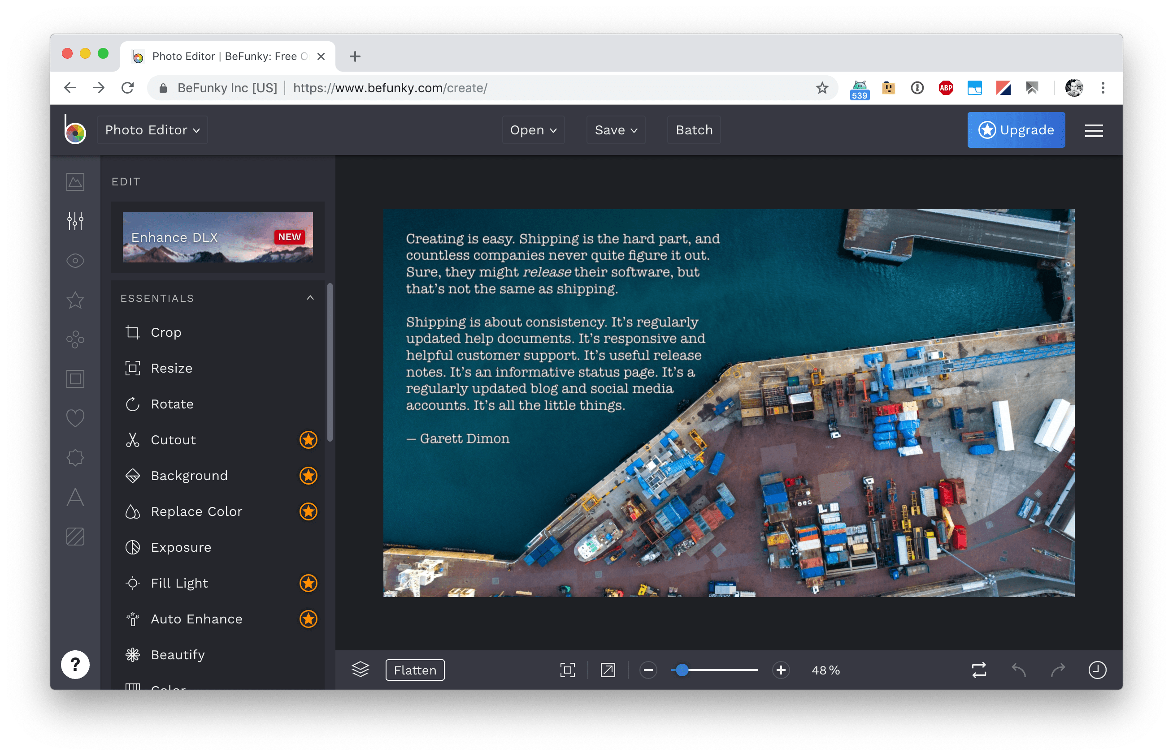Open the Photo Editor dropdown

coord(152,130)
